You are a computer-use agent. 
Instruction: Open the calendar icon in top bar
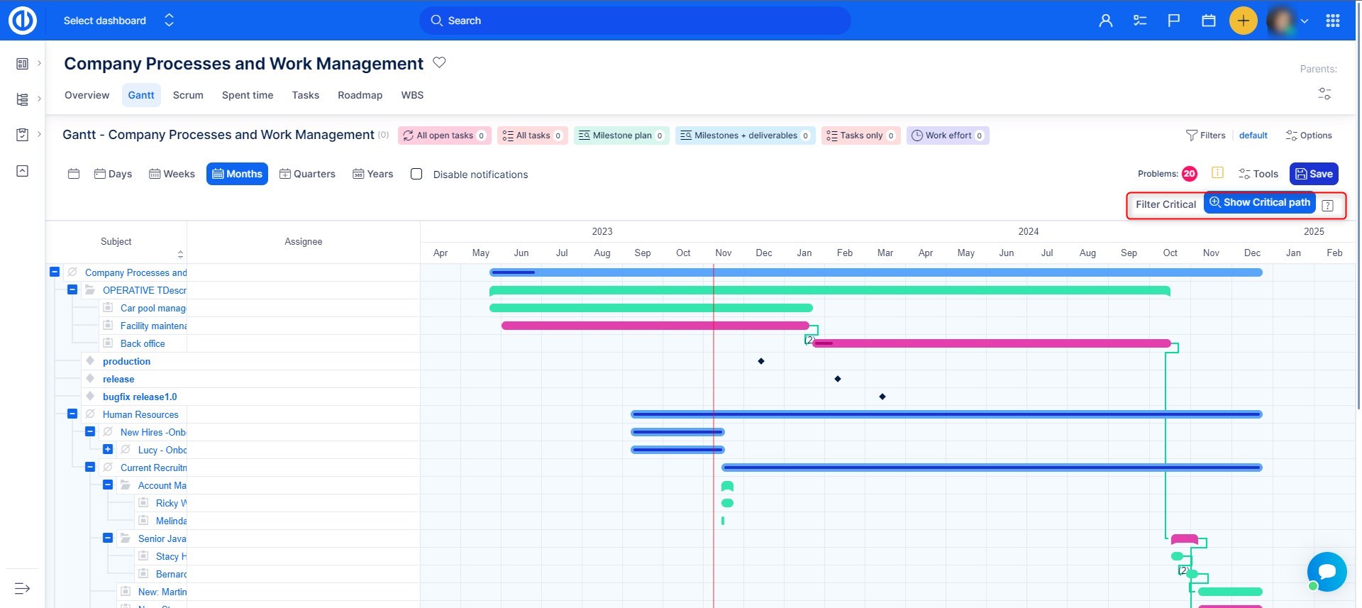coord(1209,21)
